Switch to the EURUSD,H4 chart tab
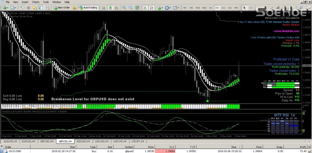Viewport: 312px width, 153px height. pyautogui.click(x=28, y=141)
